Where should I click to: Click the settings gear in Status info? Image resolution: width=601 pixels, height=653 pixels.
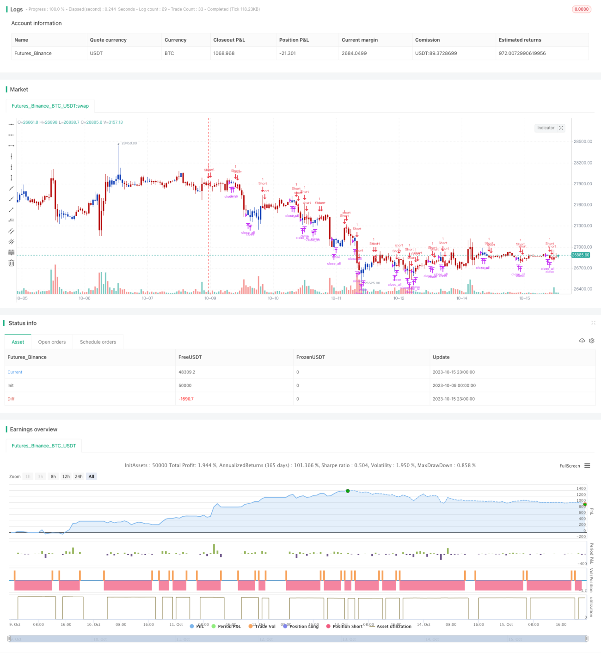pyautogui.click(x=592, y=341)
